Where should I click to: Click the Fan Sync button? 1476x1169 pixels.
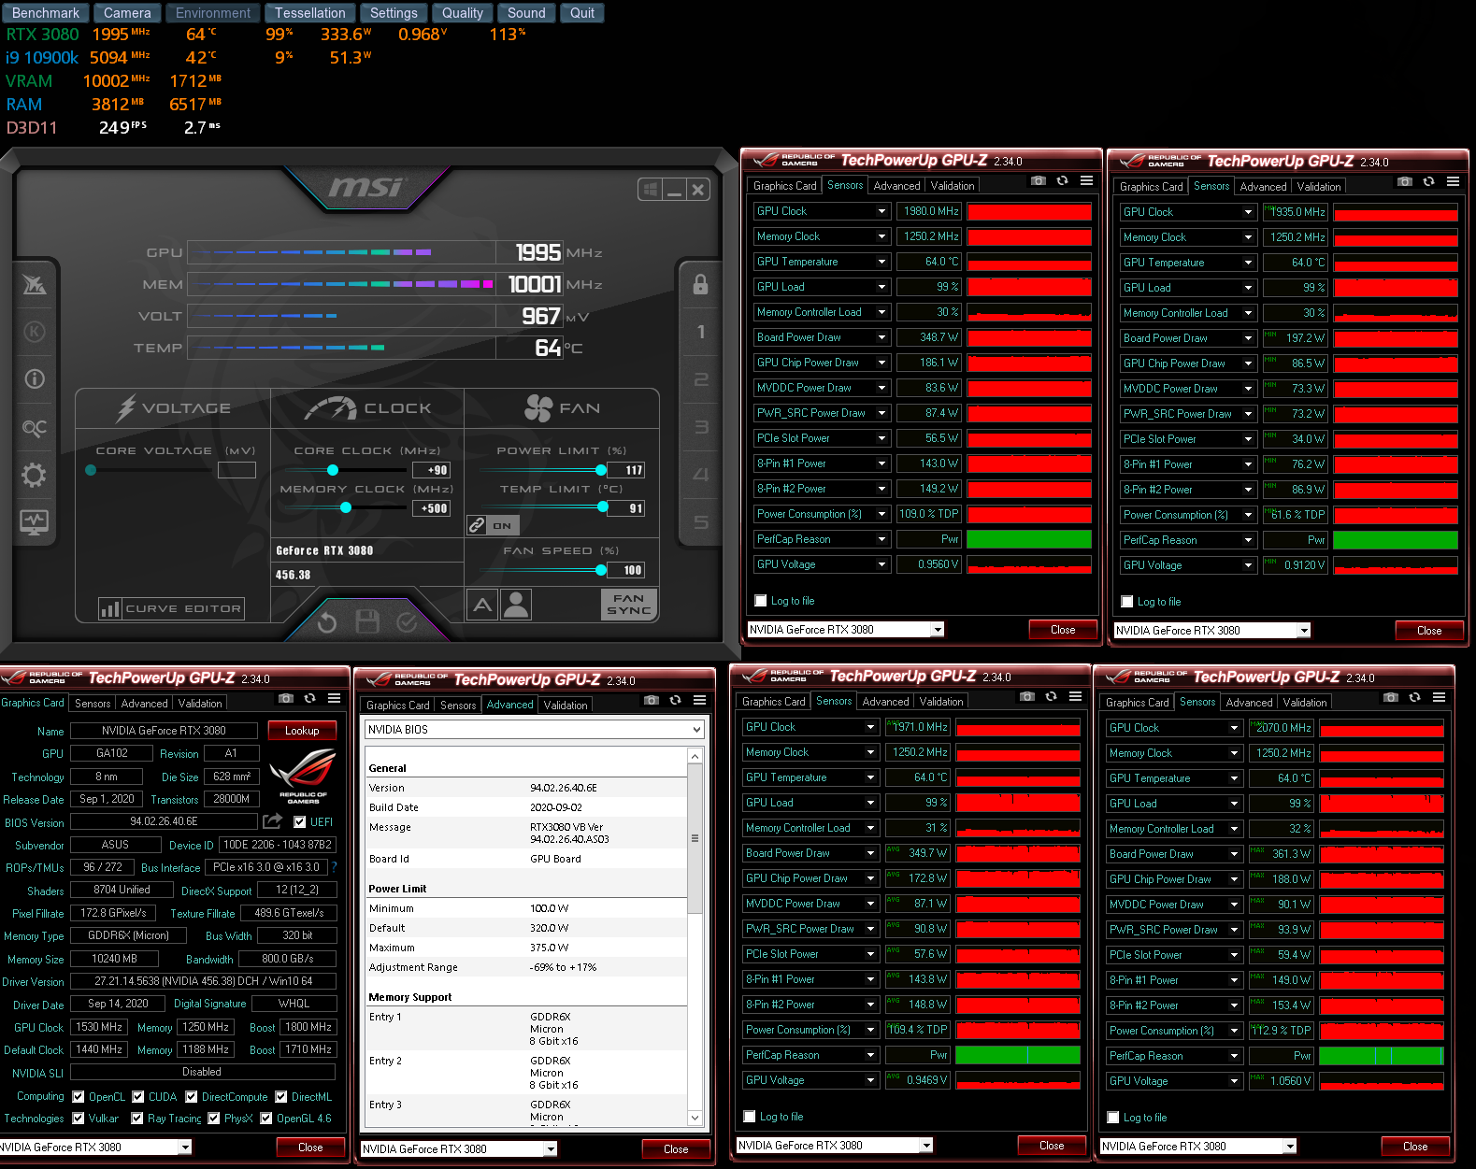click(x=628, y=605)
